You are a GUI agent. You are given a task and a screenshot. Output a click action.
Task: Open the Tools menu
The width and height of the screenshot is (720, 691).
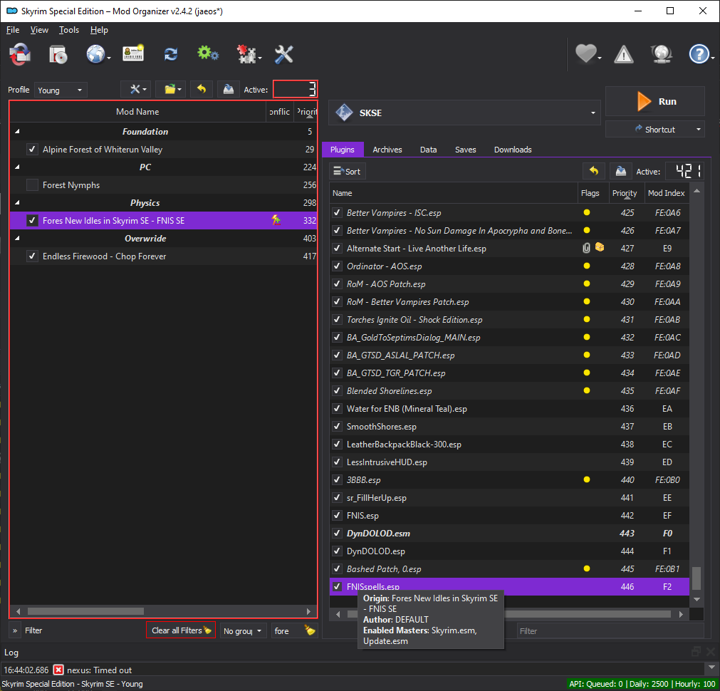pos(69,30)
